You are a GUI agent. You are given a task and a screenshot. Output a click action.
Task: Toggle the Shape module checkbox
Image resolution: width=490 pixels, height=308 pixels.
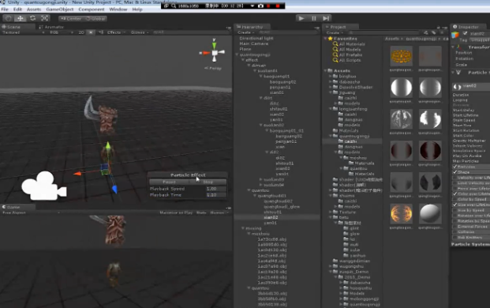[454, 172]
